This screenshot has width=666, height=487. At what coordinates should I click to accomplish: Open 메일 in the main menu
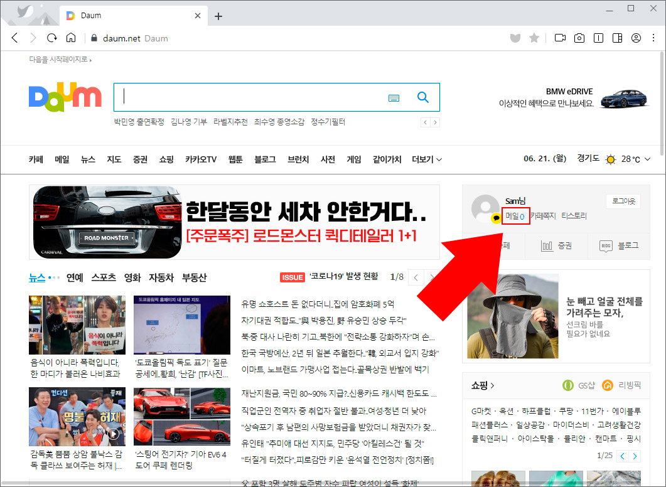click(x=62, y=159)
